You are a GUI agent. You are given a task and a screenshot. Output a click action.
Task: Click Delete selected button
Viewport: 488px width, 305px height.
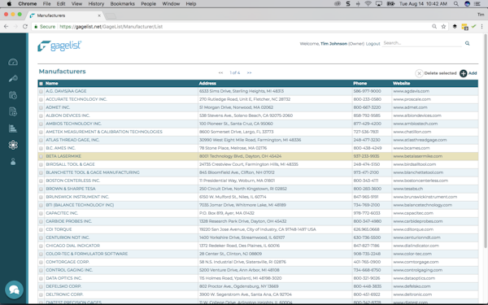pyautogui.click(x=440, y=73)
